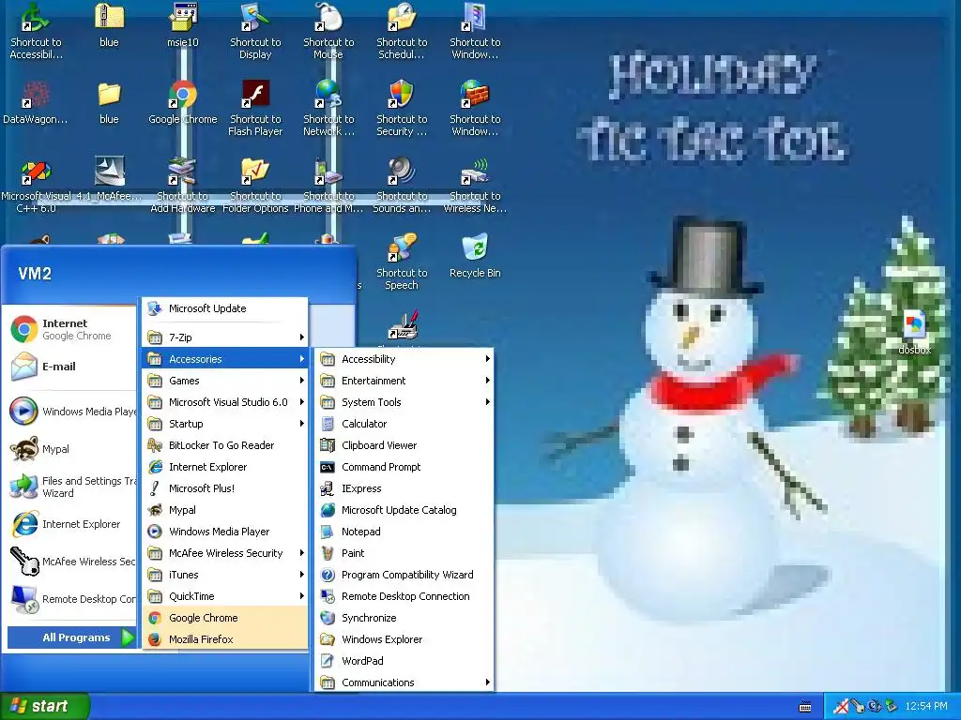Launch Calculator from Accessories menu
Image resolution: width=961 pixels, height=720 pixels.
(404, 424)
